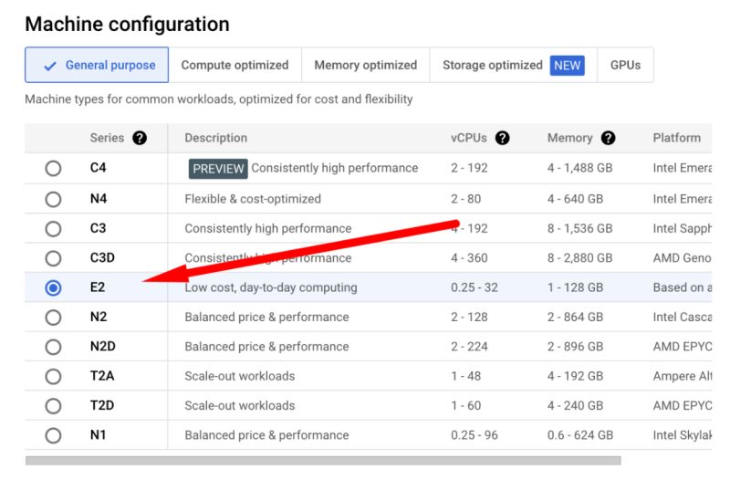Image resolution: width=730 pixels, height=480 pixels.
Task: Click the Series column header
Action: point(107,138)
